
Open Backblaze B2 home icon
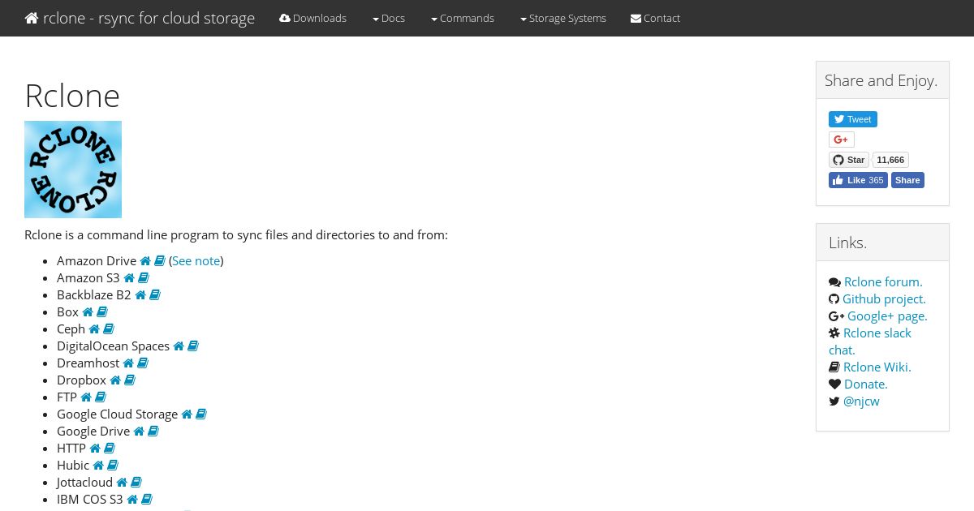click(140, 295)
